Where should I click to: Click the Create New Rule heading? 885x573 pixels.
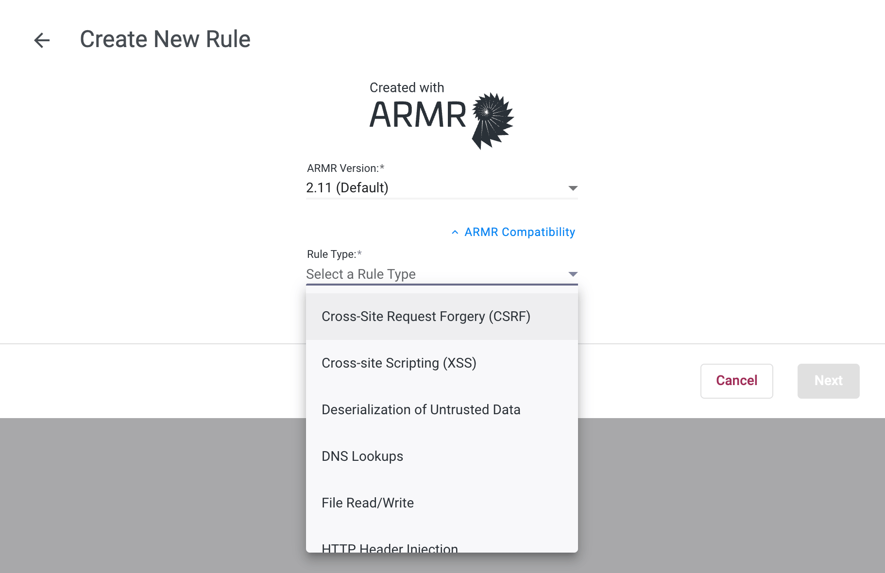click(165, 39)
